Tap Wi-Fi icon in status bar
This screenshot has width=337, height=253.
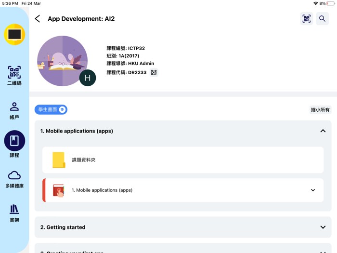pyautogui.click(x=315, y=3)
